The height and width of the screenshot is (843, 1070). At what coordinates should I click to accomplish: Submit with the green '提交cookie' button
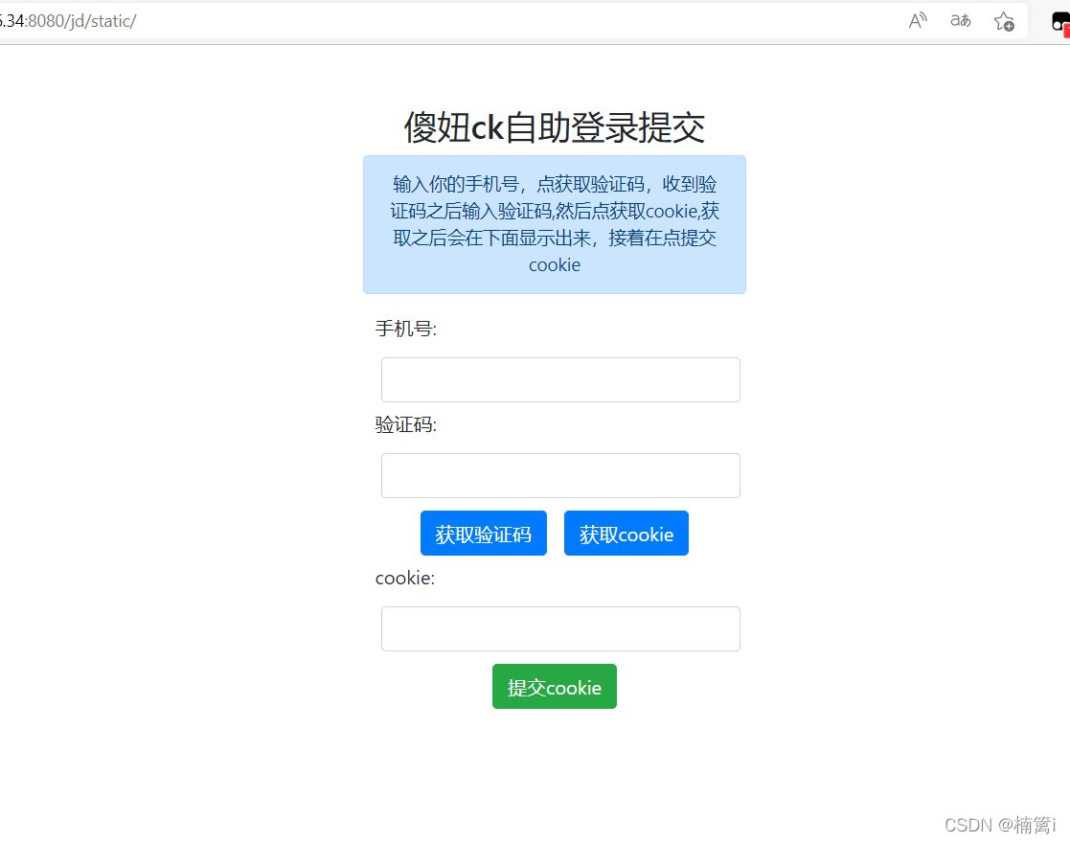(x=554, y=687)
